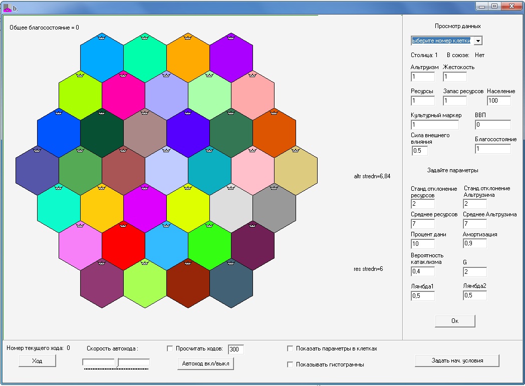Check Показывать гистограммы option
Screen dimensions: 525x386
pos(290,364)
